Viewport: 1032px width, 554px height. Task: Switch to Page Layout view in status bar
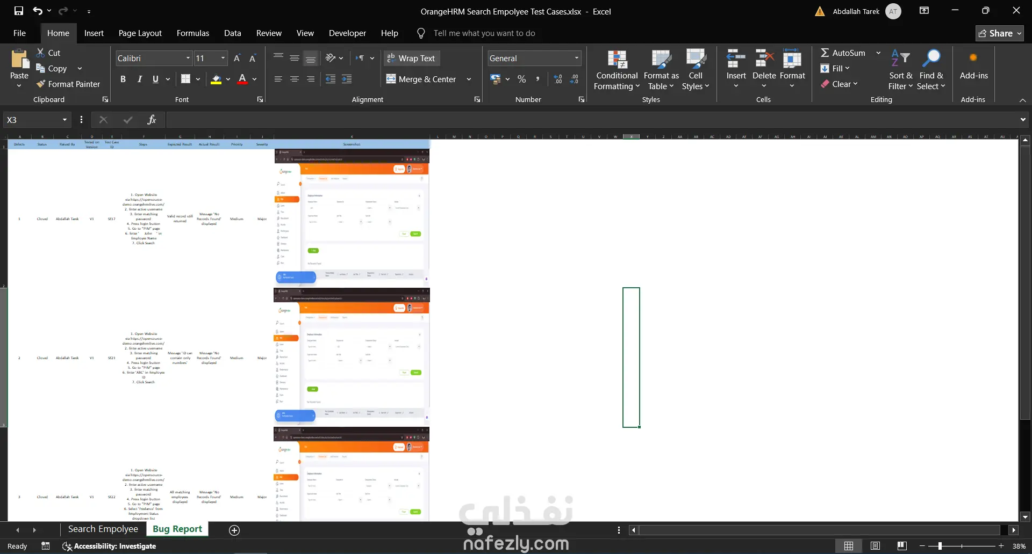875,546
